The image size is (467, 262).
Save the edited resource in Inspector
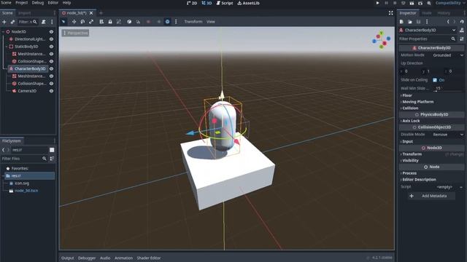418,22
